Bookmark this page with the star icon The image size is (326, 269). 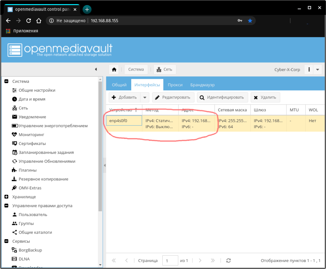coord(250,21)
